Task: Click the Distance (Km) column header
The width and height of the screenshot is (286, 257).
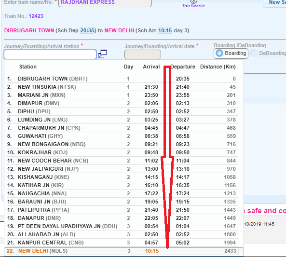Action: click(218, 67)
